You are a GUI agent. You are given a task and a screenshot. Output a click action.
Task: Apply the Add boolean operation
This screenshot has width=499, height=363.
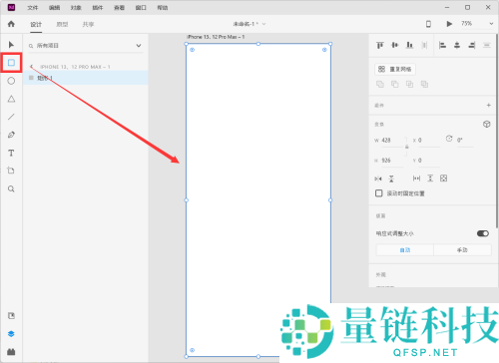tap(380, 84)
